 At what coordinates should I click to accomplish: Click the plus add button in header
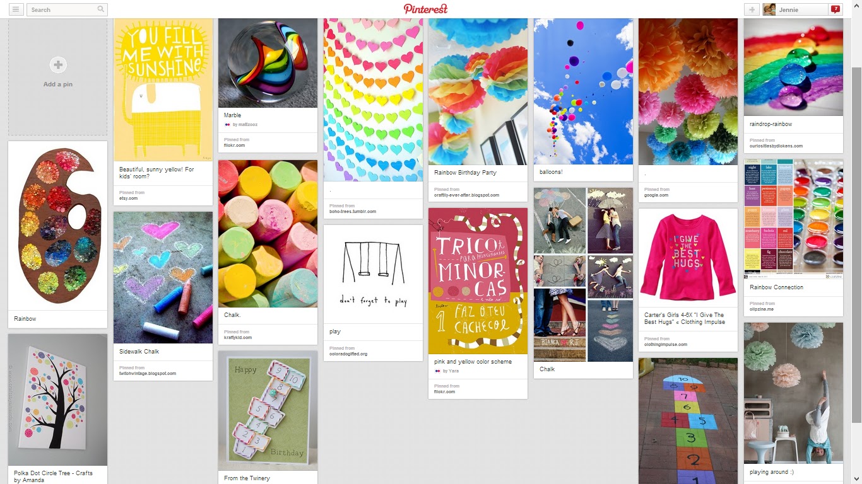click(752, 9)
